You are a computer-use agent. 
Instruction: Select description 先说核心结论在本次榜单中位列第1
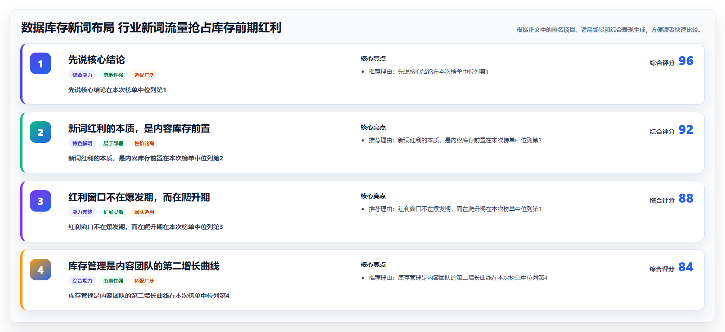(x=117, y=90)
